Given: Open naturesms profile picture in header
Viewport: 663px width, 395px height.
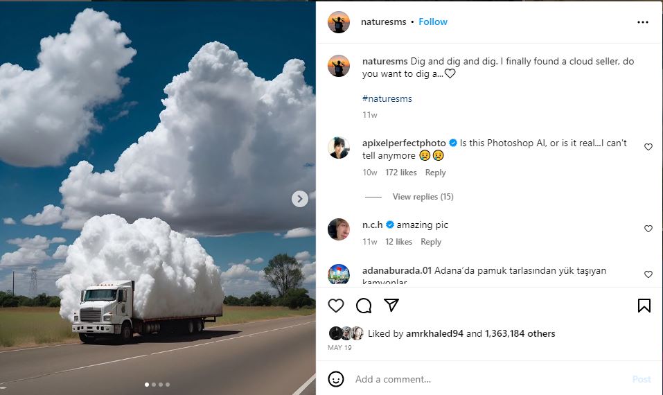Looking at the screenshot, I should (x=339, y=22).
